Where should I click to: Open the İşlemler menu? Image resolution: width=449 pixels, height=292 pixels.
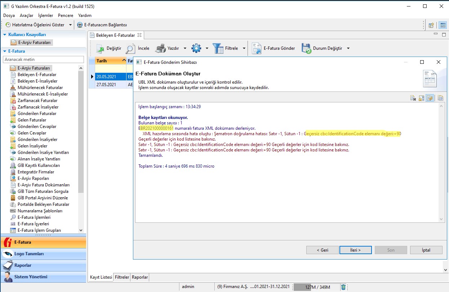[45, 16]
